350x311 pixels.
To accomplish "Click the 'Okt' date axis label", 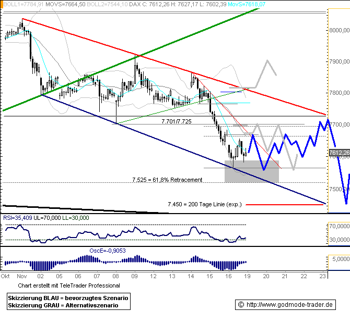I will click(x=5, y=276).
